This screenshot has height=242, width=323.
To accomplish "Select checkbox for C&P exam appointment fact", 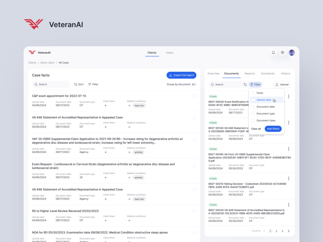I will 194,96.
